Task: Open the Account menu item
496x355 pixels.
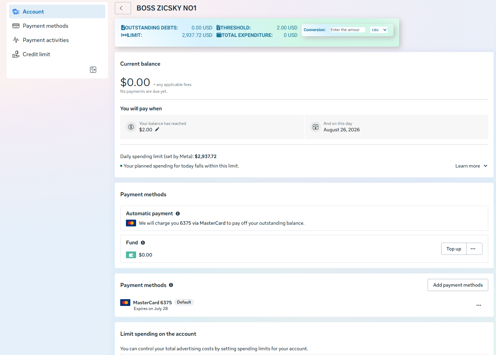Action: (x=57, y=12)
